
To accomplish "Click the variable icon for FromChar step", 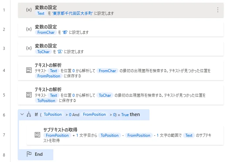I will point(29,29).
